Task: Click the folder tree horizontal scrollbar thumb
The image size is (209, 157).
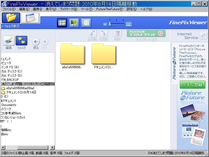Action: tap(33, 147)
